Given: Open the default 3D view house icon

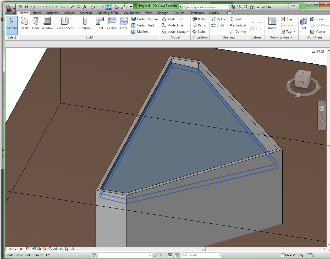Looking at the screenshot, I should click(x=93, y=7).
